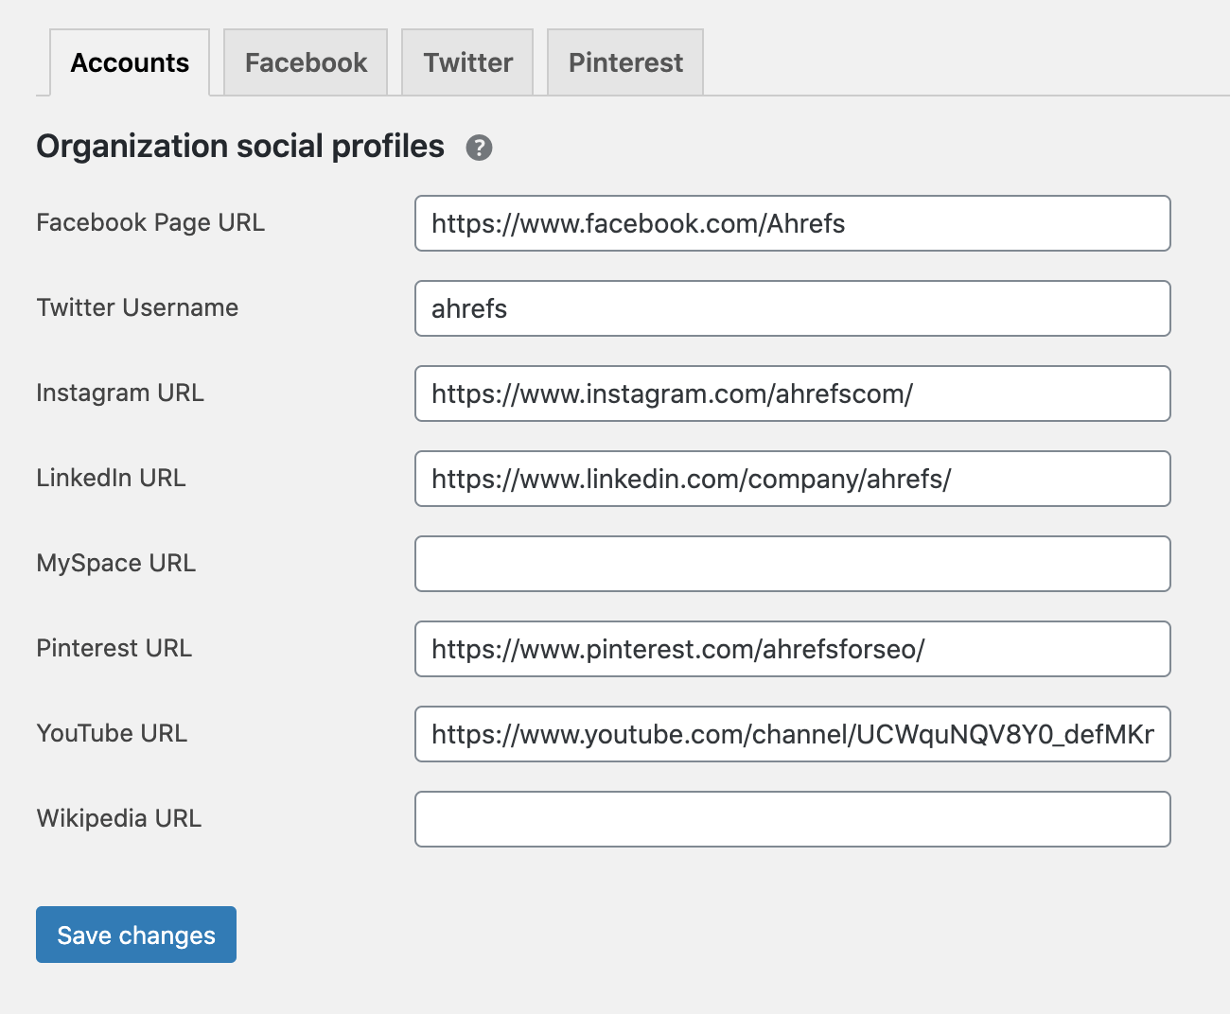Switch to the Twitter tab
The width and height of the screenshot is (1230, 1014).
coord(466,61)
